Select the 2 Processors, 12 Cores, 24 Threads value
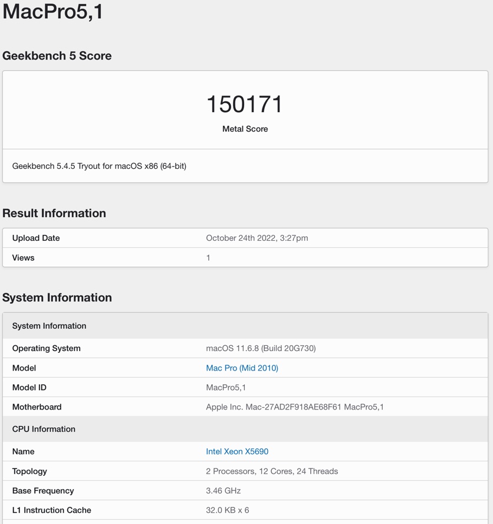Image resolution: width=493 pixels, height=524 pixels. point(272,471)
